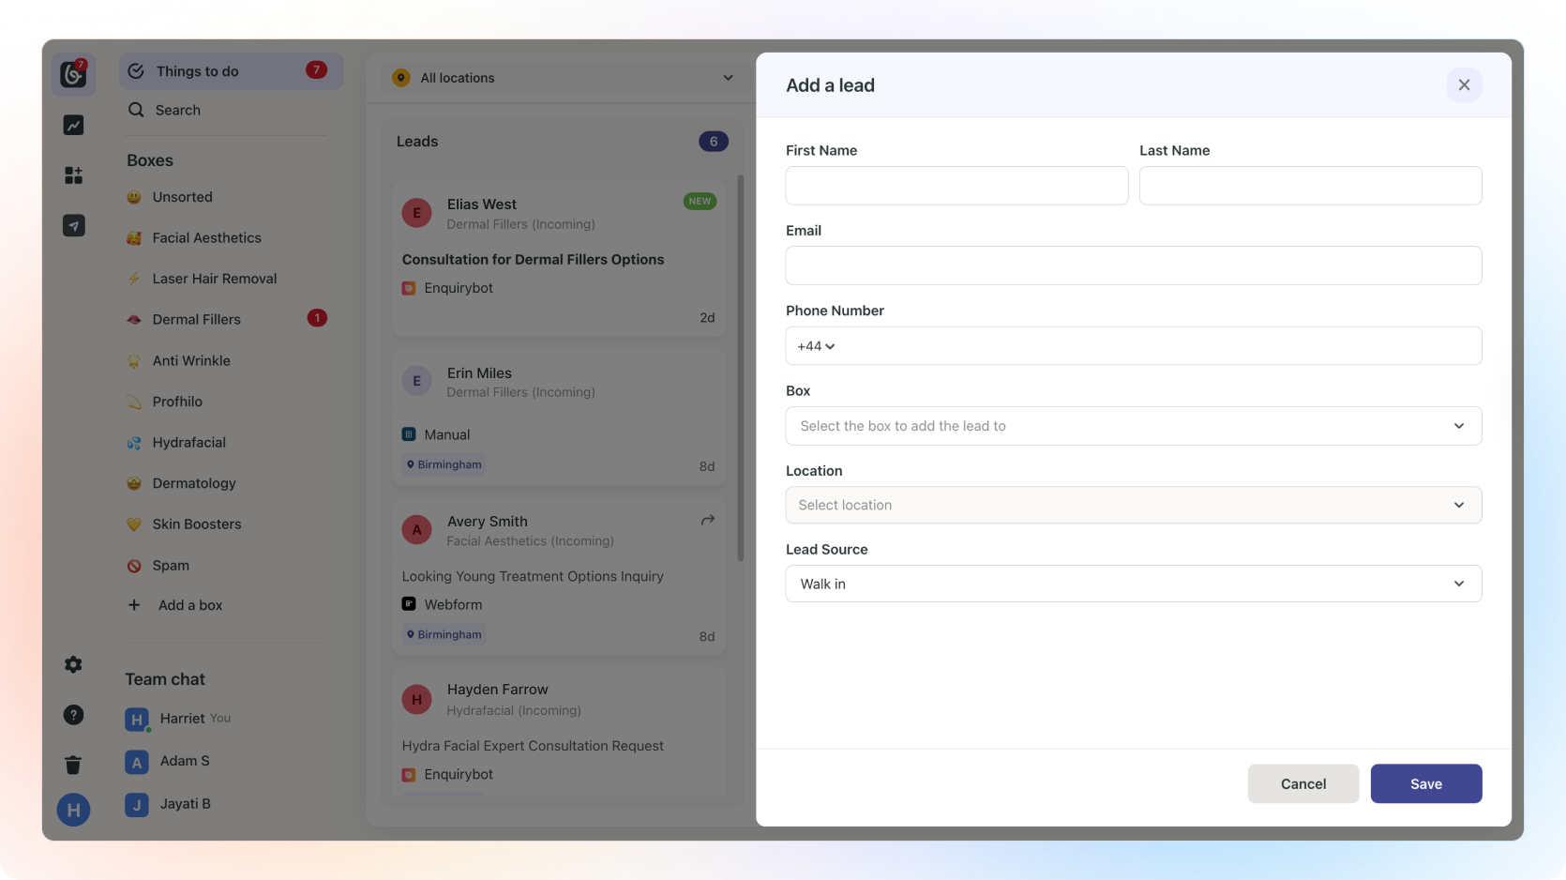This screenshot has height=880, width=1566.
Task: Click the Skin Boosters heart icon
Action: pyautogui.click(x=134, y=524)
